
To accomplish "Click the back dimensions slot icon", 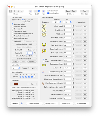I will coord(44,50).
